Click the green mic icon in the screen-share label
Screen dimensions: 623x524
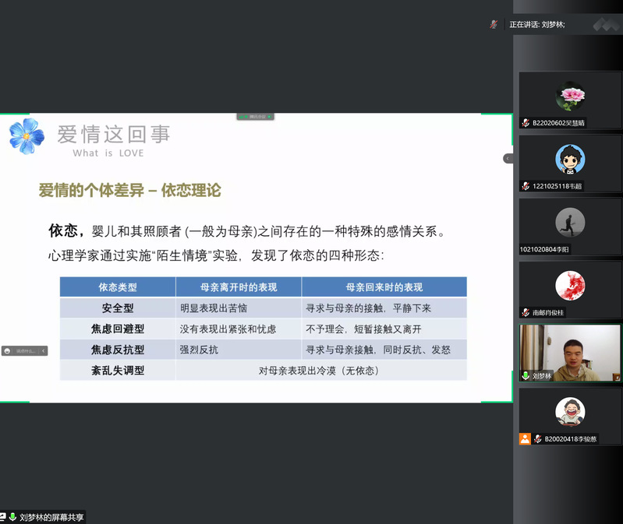point(12,517)
